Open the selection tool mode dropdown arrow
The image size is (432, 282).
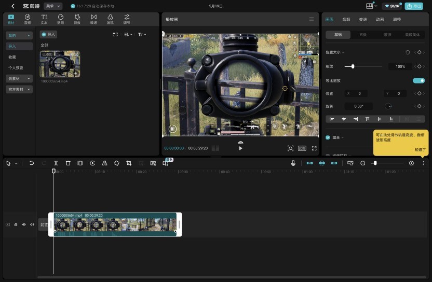[x=16, y=163]
